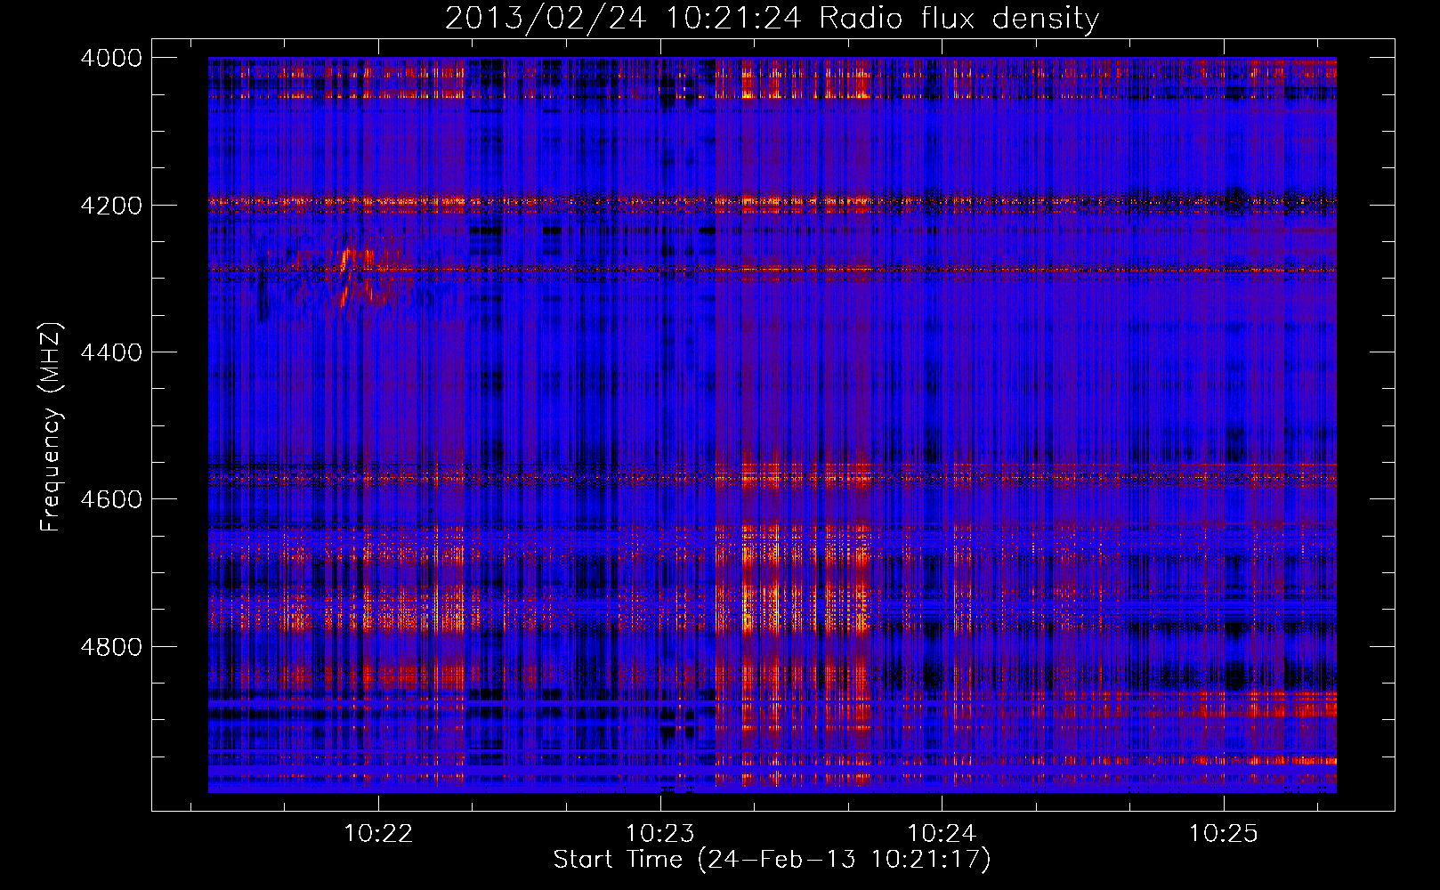Click the 4400 frequency tick label
The height and width of the screenshot is (890, 1440).
(x=111, y=352)
